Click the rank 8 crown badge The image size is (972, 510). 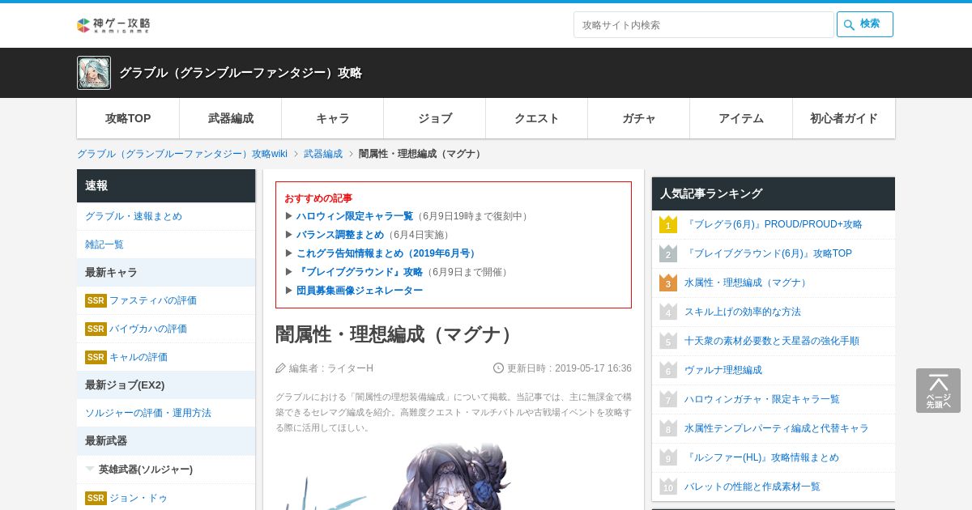668,428
